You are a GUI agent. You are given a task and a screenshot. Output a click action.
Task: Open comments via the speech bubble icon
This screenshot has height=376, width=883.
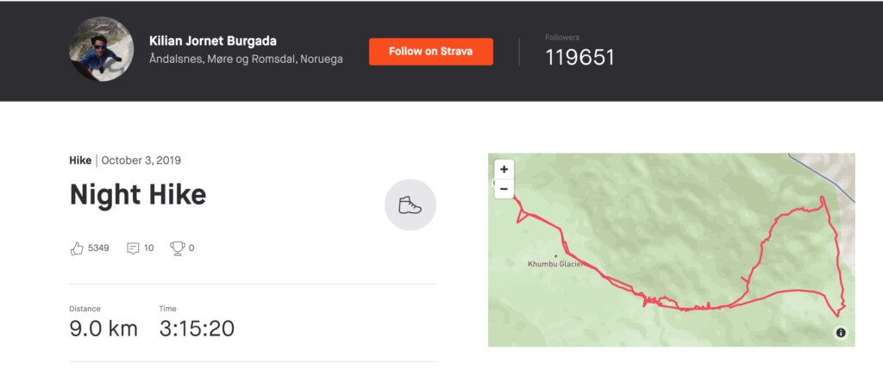(x=133, y=248)
